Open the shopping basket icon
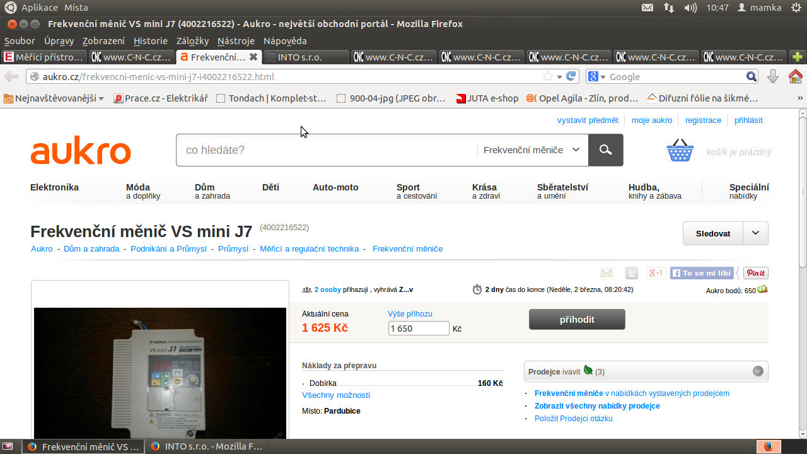The height and width of the screenshot is (454, 807). (x=680, y=151)
